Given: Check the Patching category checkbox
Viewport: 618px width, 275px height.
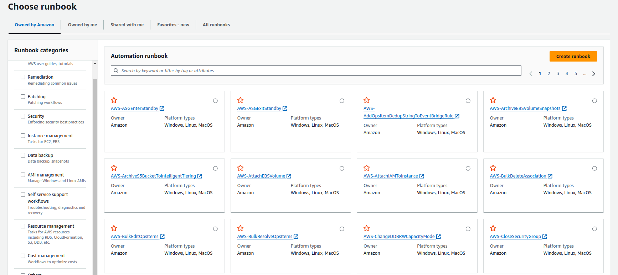Looking at the screenshot, I should [x=23, y=96].
